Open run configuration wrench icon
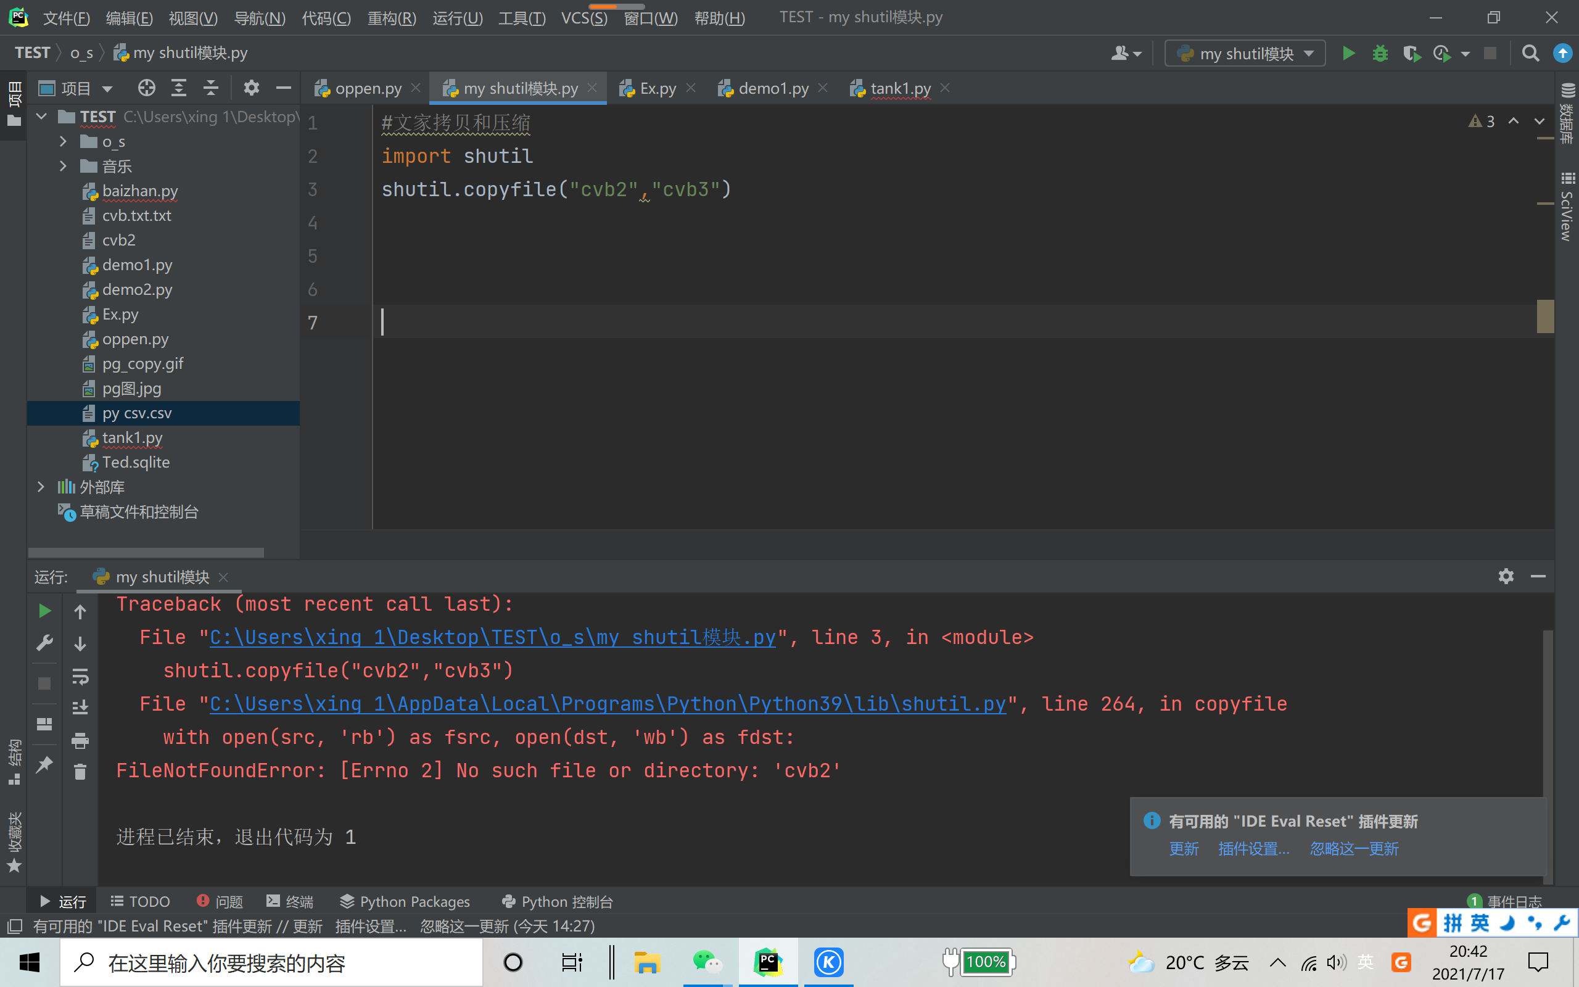Viewport: 1579px width, 987px height. click(44, 643)
